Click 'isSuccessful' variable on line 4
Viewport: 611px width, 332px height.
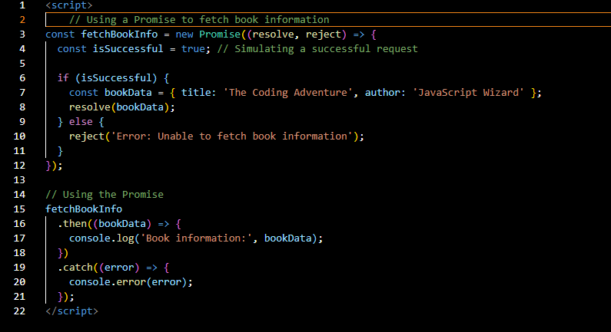point(128,48)
